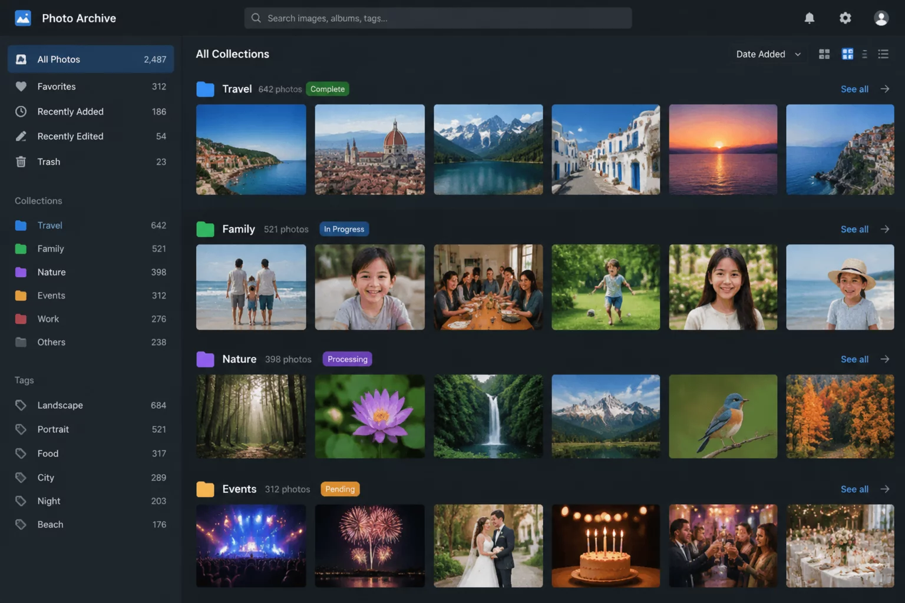Open the notifications bell
This screenshot has height=603, width=905.
click(x=810, y=18)
